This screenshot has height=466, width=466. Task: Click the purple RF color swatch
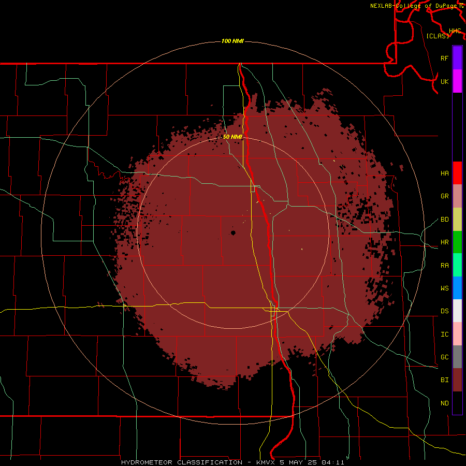pyautogui.click(x=457, y=58)
